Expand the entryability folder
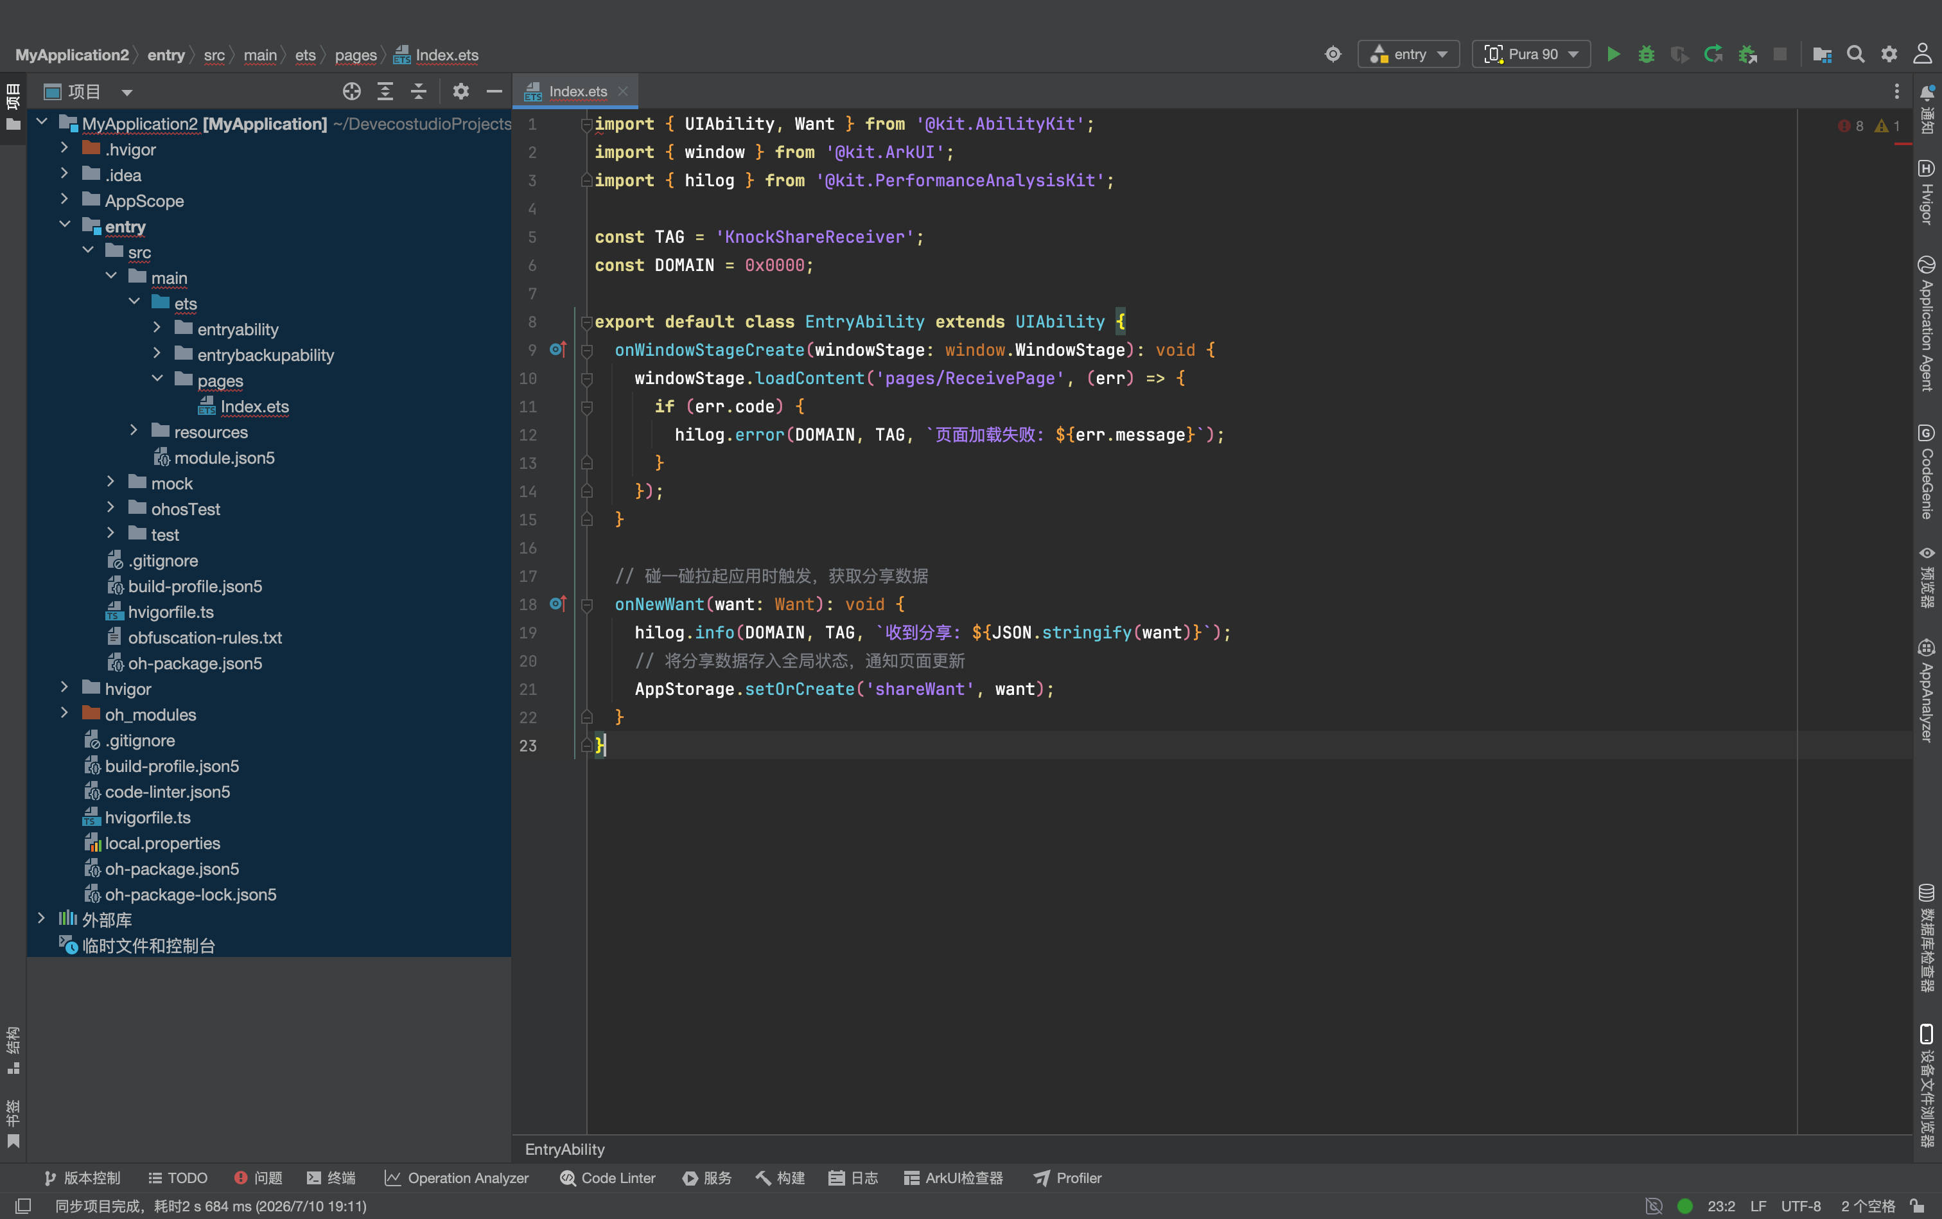The width and height of the screenshot is (1942, 1219). (x=157, y=328)
